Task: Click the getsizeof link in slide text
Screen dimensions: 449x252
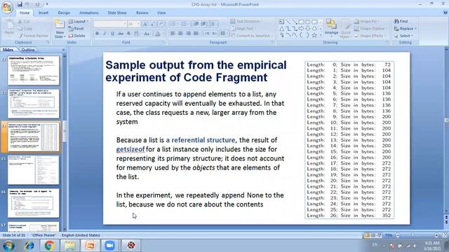Action: coord(130,149)
